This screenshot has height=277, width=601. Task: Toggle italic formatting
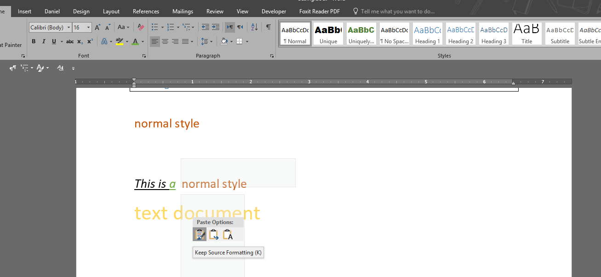pyautogui.click(x=44, y=41)
